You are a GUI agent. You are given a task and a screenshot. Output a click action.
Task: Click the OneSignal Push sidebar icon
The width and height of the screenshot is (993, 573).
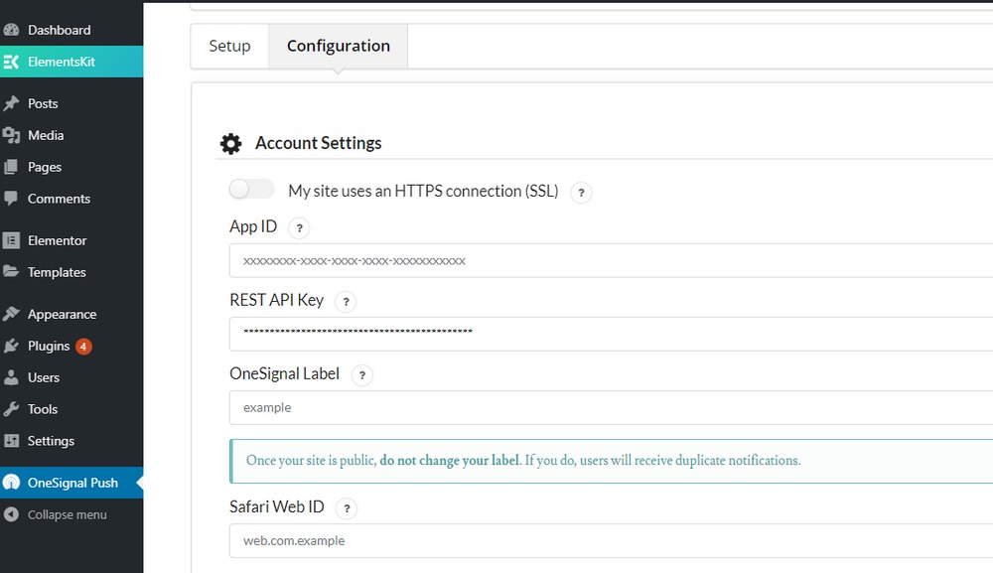11,483
